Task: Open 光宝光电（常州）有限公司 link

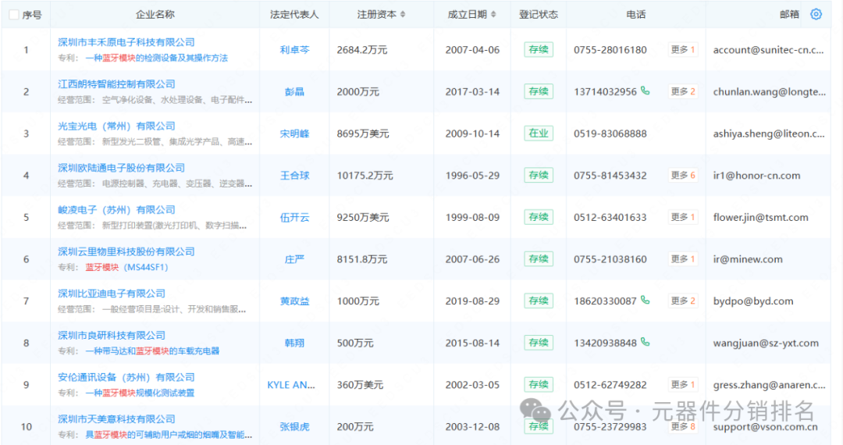Action: point(116,126)
